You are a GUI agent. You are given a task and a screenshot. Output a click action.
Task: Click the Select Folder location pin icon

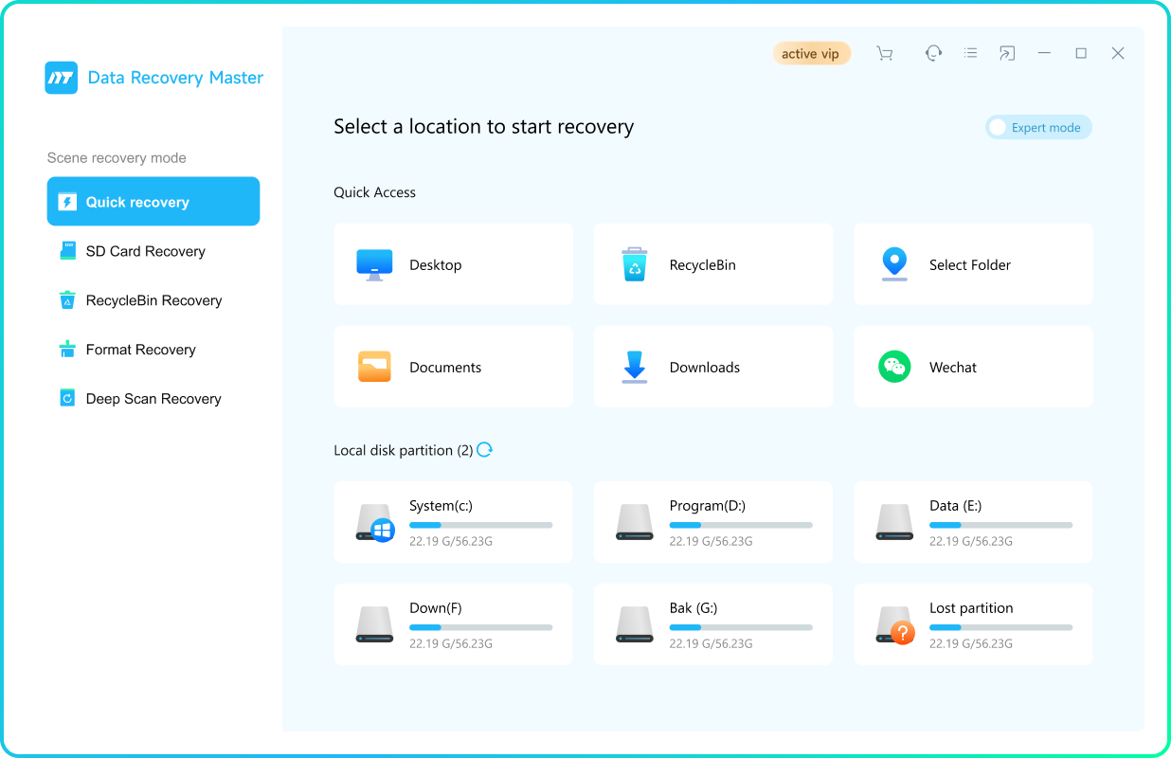click(x=894, y=264)
